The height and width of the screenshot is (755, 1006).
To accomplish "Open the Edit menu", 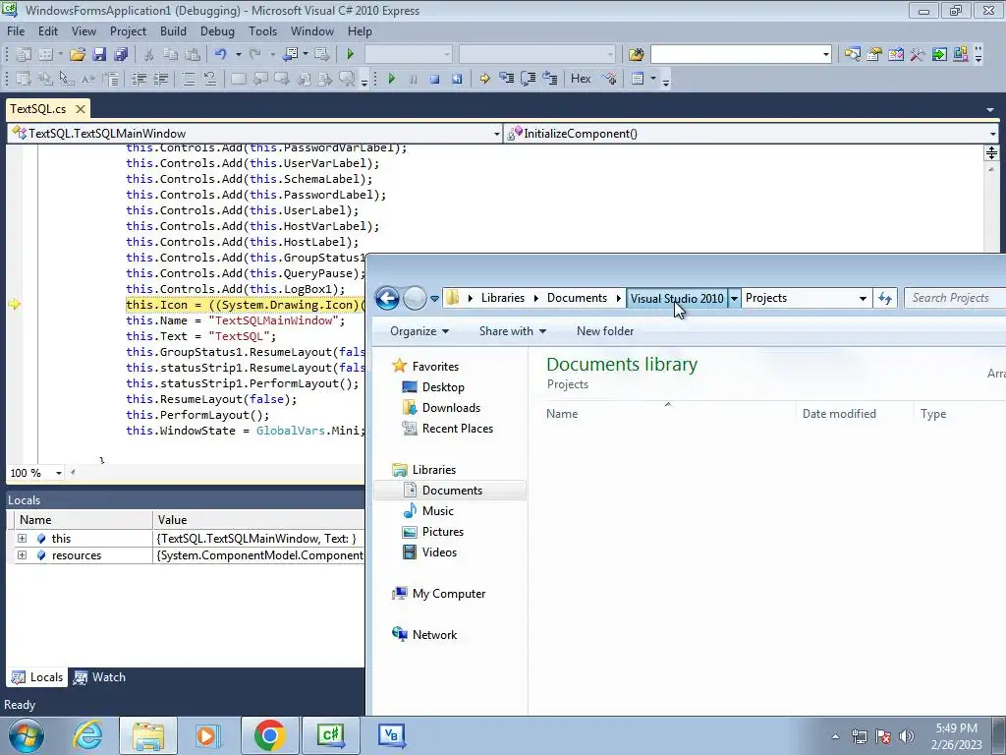I will [48, 31].
